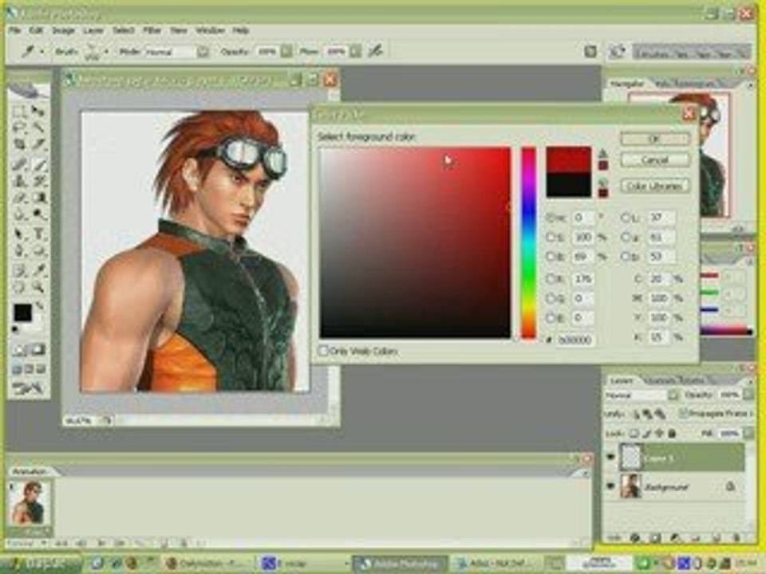Screen dimensions: 766x574
Task: Select the L lightness radio button
Action: (625, 218)
